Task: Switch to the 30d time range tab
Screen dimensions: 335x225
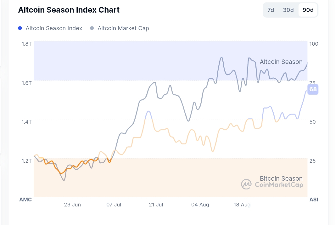Action: [288, 10]
